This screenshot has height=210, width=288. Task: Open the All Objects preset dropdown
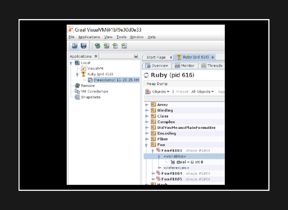coord(202,91)
